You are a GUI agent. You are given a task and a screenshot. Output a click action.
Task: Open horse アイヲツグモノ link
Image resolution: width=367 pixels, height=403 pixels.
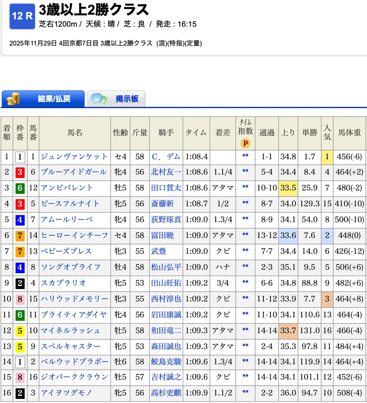[66, 393]
